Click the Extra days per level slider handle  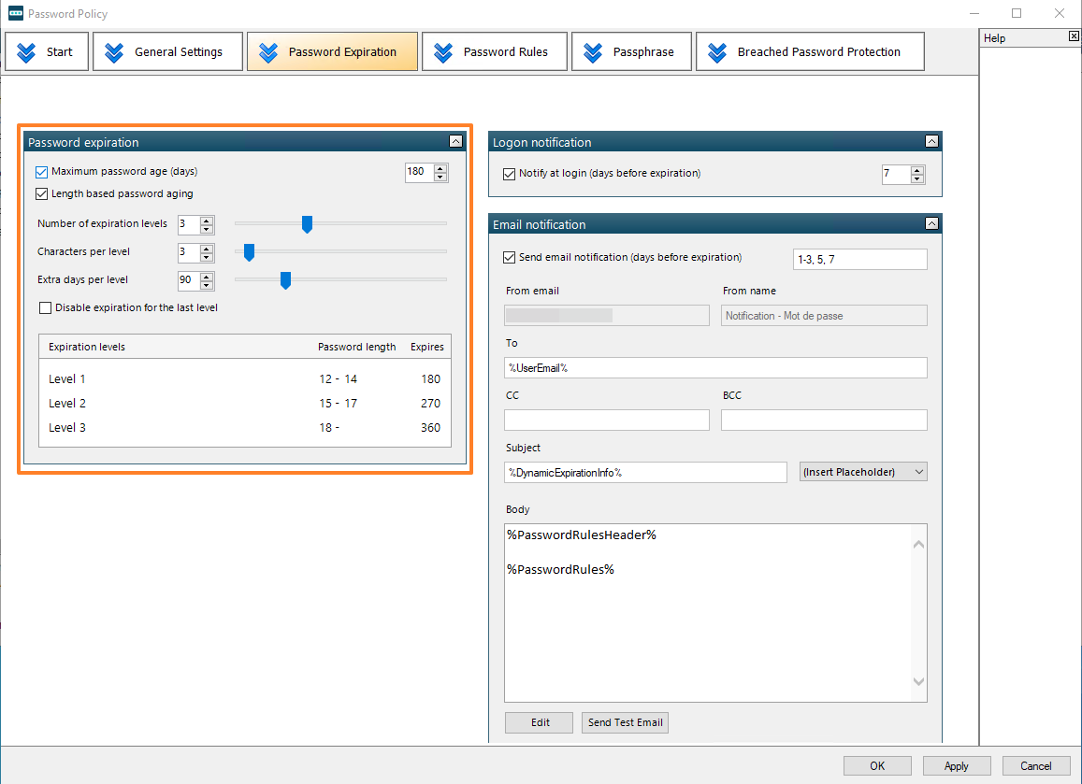pyautogui.click(x=286, y=280)
